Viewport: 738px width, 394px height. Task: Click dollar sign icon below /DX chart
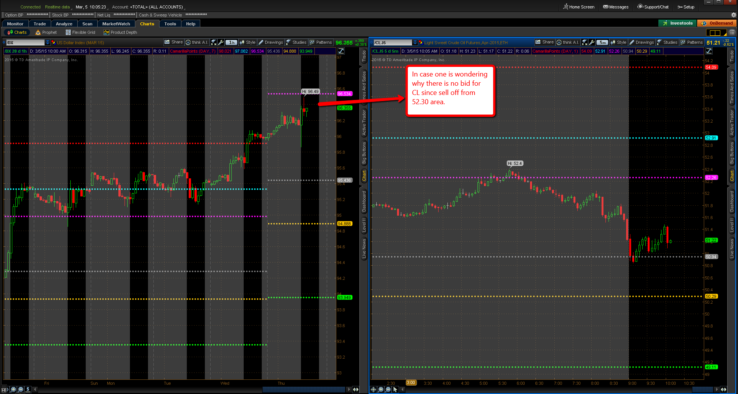pos(28,389)
